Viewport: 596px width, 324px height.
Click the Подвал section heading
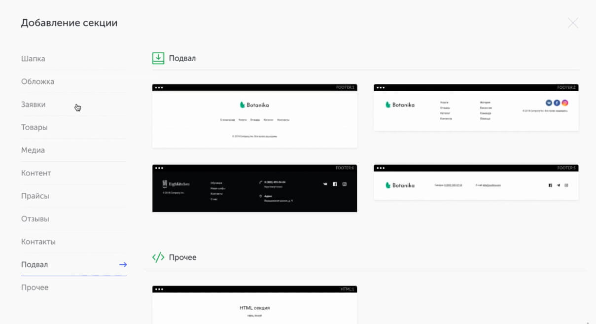(182, 58)
